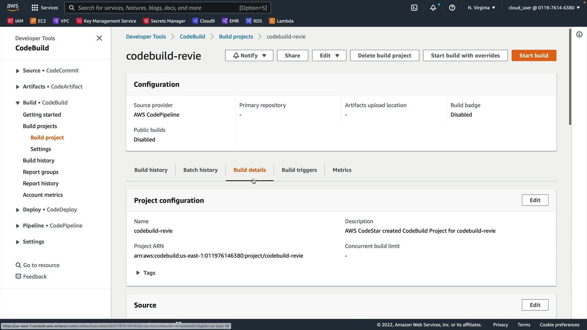The width and height of the screenshot is (587, 330).
Task: Go to the AWS logo home
Action: pos(13,7)
